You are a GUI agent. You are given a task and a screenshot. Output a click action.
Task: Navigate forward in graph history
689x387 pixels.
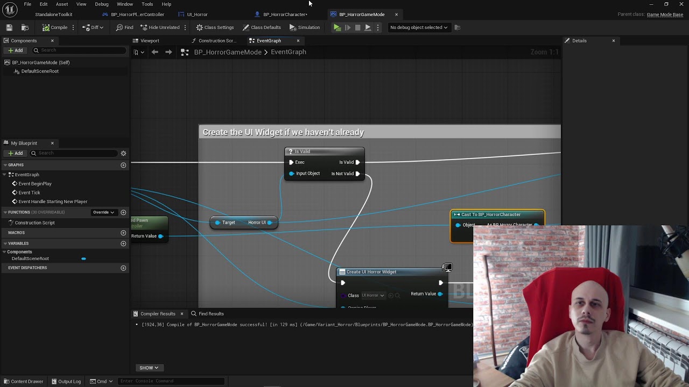[168, 52]
